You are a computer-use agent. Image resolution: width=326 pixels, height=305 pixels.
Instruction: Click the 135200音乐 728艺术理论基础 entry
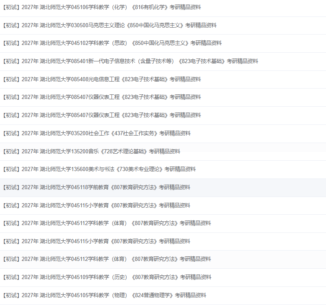click(91, 151)
